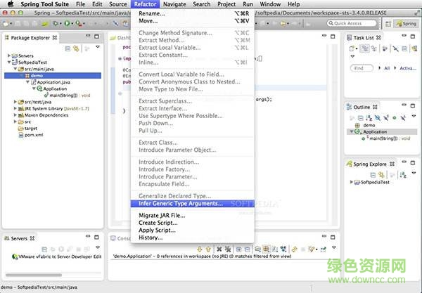Viewport: 422px width, 293px height.
Task: Toggle Link with Editor in Package Explorer
Action: [x=77, y=48]
